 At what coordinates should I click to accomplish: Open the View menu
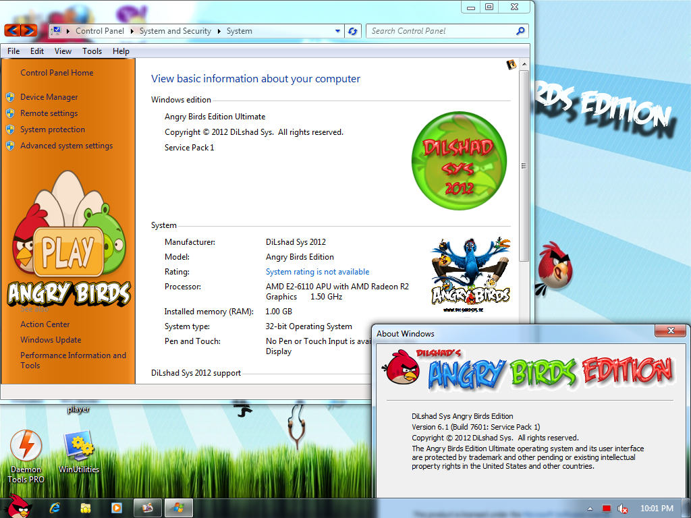[x=63, y=51]
